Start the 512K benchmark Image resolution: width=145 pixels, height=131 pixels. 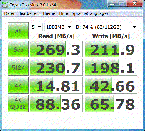[x=18, y=67]
